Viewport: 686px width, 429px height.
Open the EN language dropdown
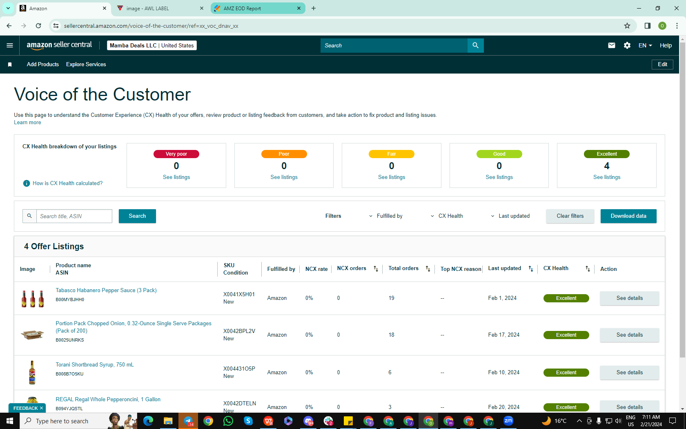[645, 45]
